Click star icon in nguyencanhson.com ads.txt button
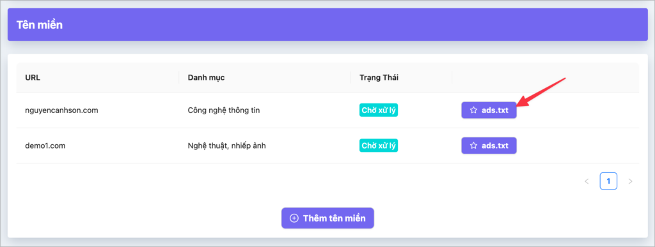655x247 pixels. (x=473, y=110)
